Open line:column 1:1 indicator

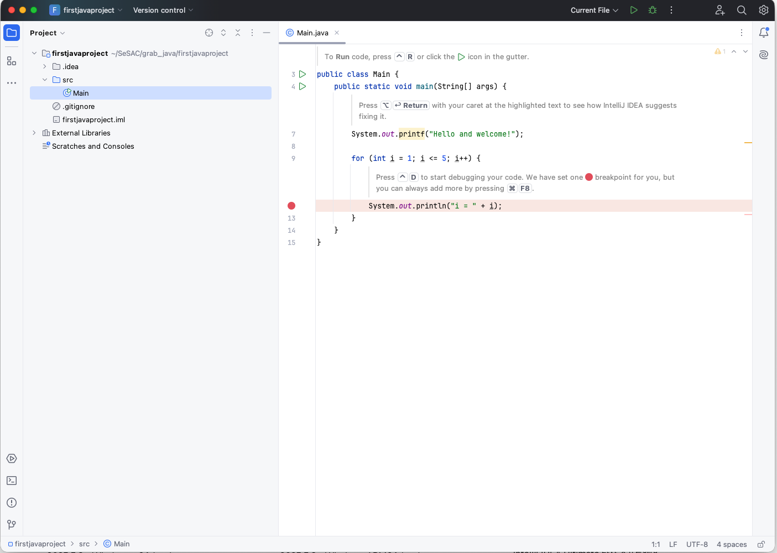point(655,544)
